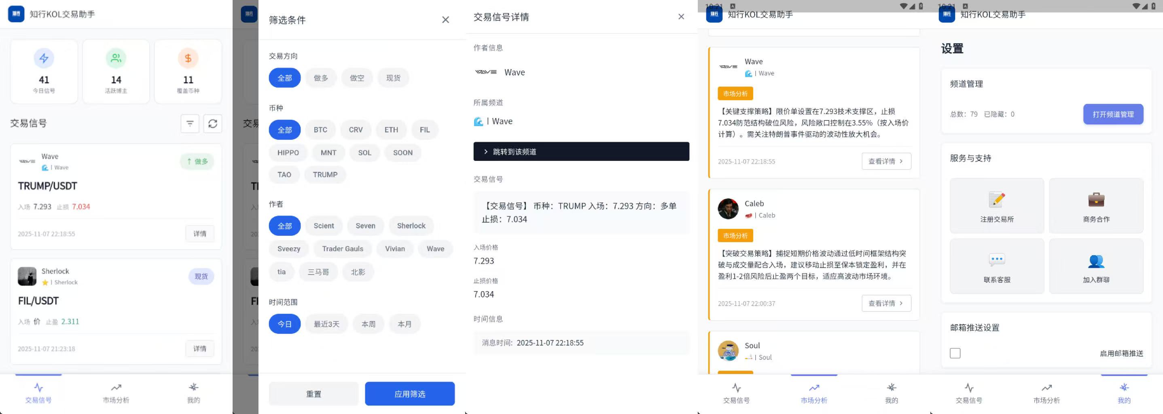Click the 打开频道管理 button
Image resolution: width=1163 pixels, height=414 pixels.
[1113, 114]
